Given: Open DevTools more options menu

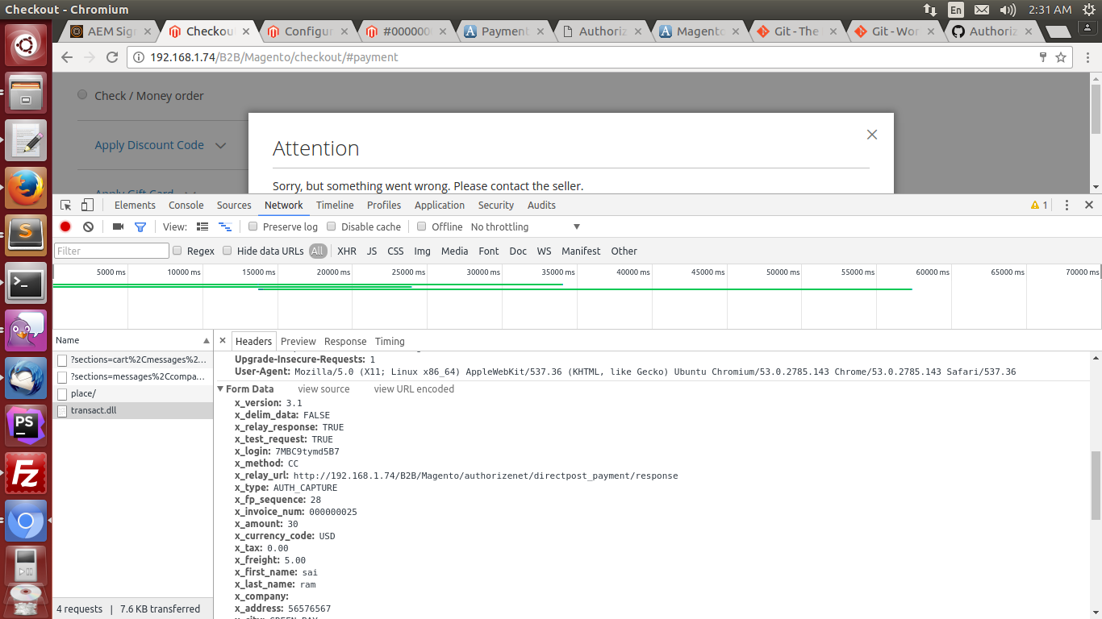Looking at the screenshot, I should click(x=1067, y=206).
